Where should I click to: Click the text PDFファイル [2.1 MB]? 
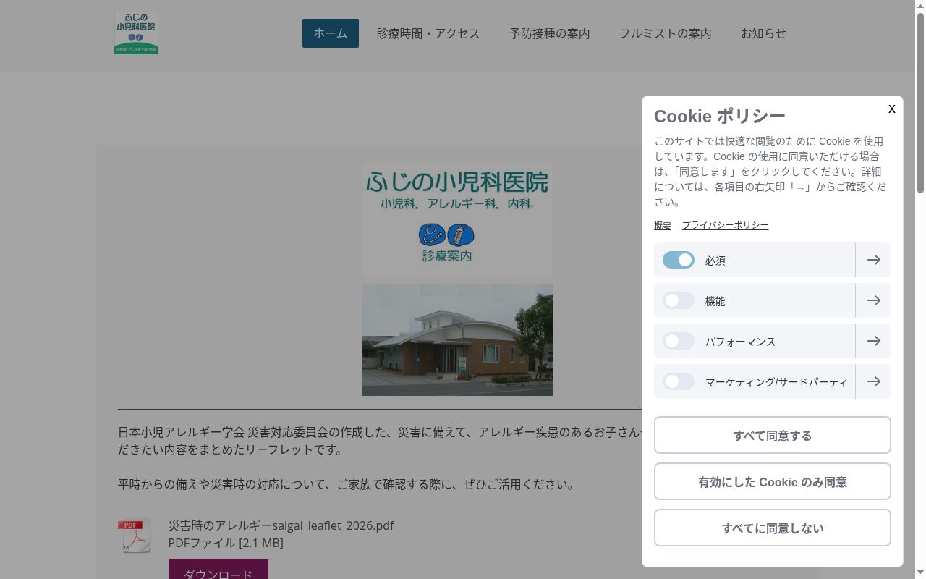coord(226,543)
